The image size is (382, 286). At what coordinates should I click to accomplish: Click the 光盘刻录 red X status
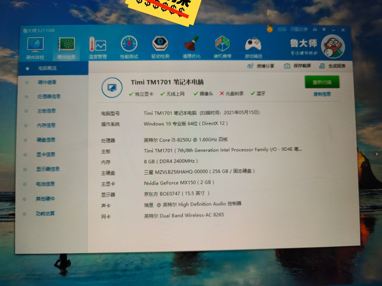[x=231, y=93]
